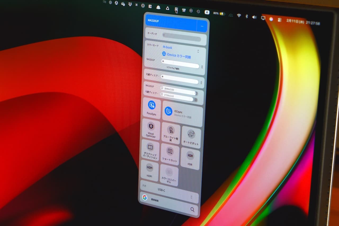Click the MA320UP blue header button

pos(171,22)
